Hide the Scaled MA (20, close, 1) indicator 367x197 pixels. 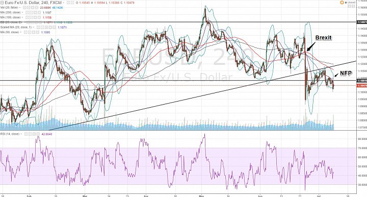pos(38,27)
